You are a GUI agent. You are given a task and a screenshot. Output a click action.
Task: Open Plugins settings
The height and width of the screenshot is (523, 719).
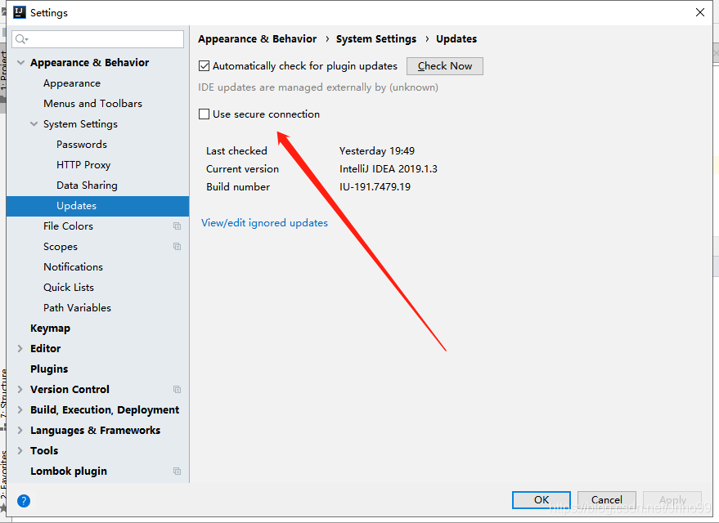click(49, 369)
